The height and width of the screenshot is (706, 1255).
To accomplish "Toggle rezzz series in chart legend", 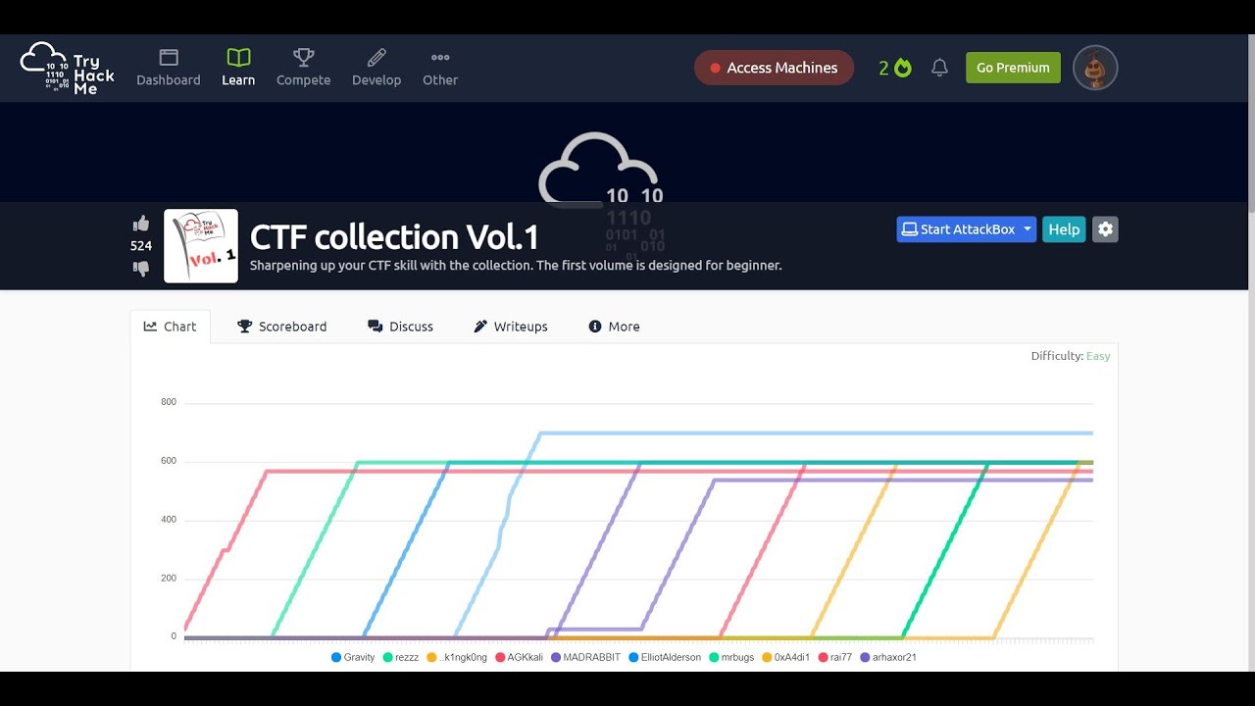I will [401, 658].
